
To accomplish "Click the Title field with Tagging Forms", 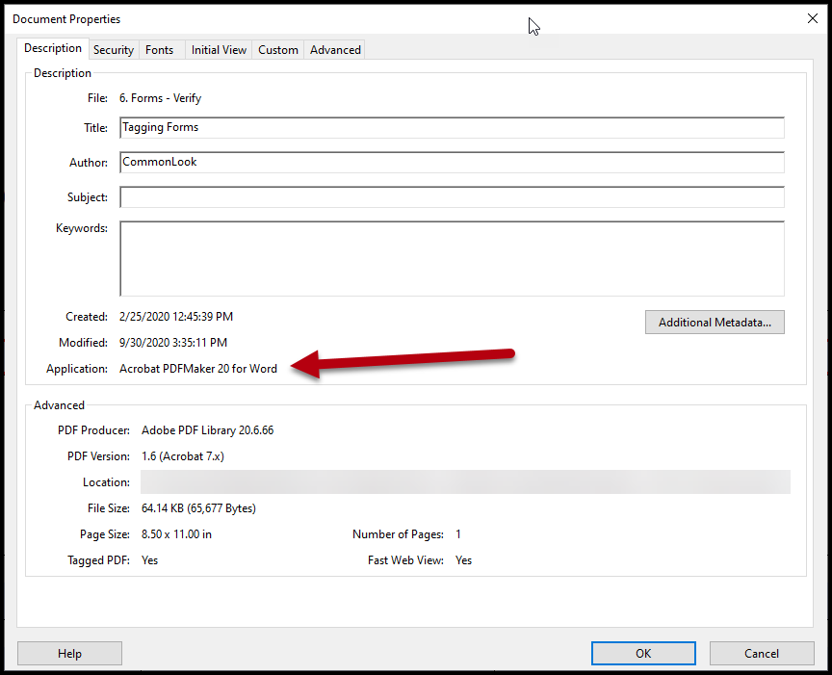I will (452, 127).
